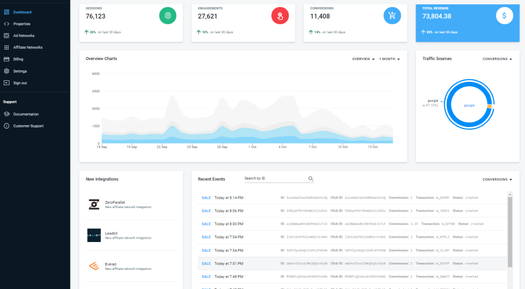Click the Everad orange logo
This screenshot has height=289, width=525.
tap(94, 266)
